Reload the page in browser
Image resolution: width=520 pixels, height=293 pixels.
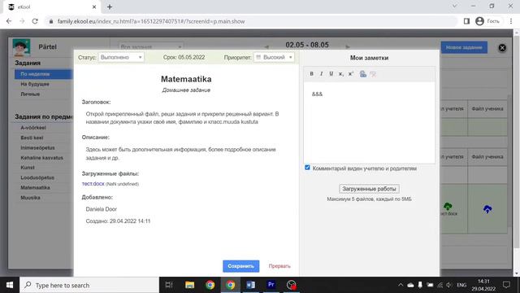(35, 21)
